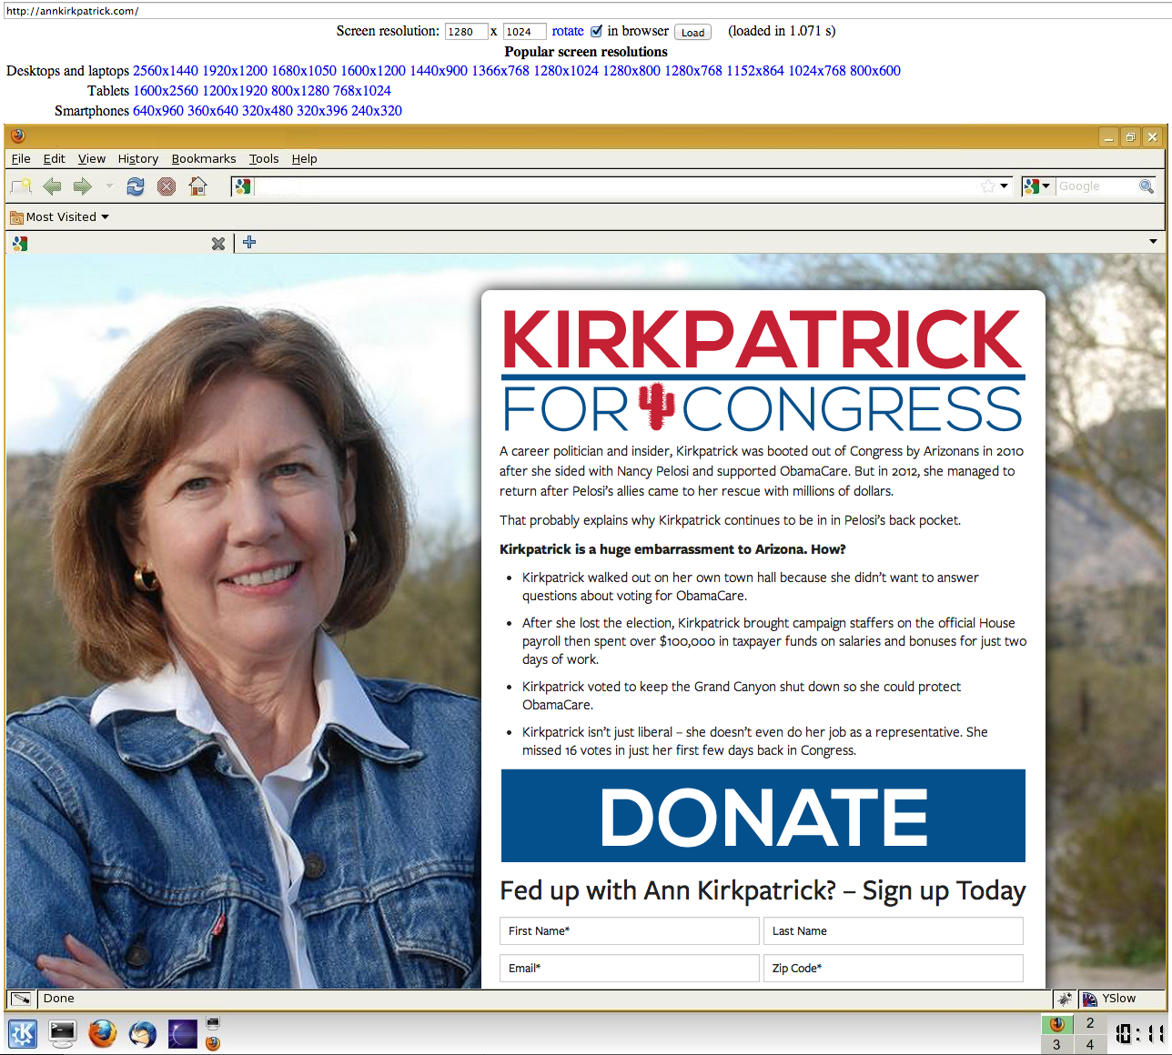Open the KDE application launcher menu
Image resolution: width=1172 pixels, height=1055 pixels.
[23, 1034]
